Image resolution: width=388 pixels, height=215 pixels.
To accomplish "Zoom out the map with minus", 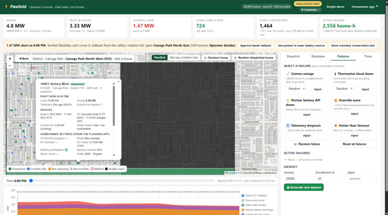I will point(10,65).
